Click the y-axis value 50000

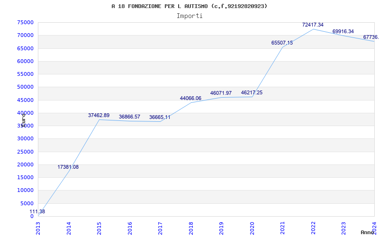click(26, 87)
